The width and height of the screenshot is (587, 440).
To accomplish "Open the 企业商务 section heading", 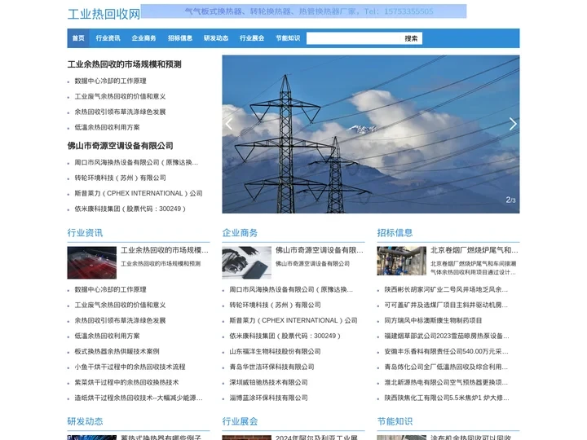I will 240,233.
